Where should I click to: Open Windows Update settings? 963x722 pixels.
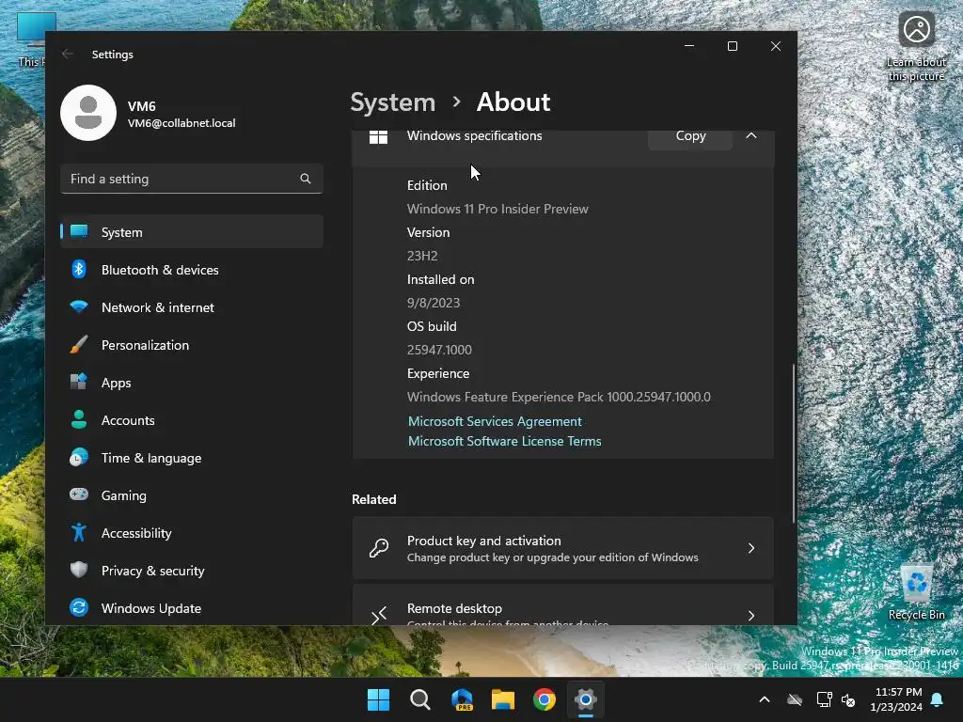192,608
